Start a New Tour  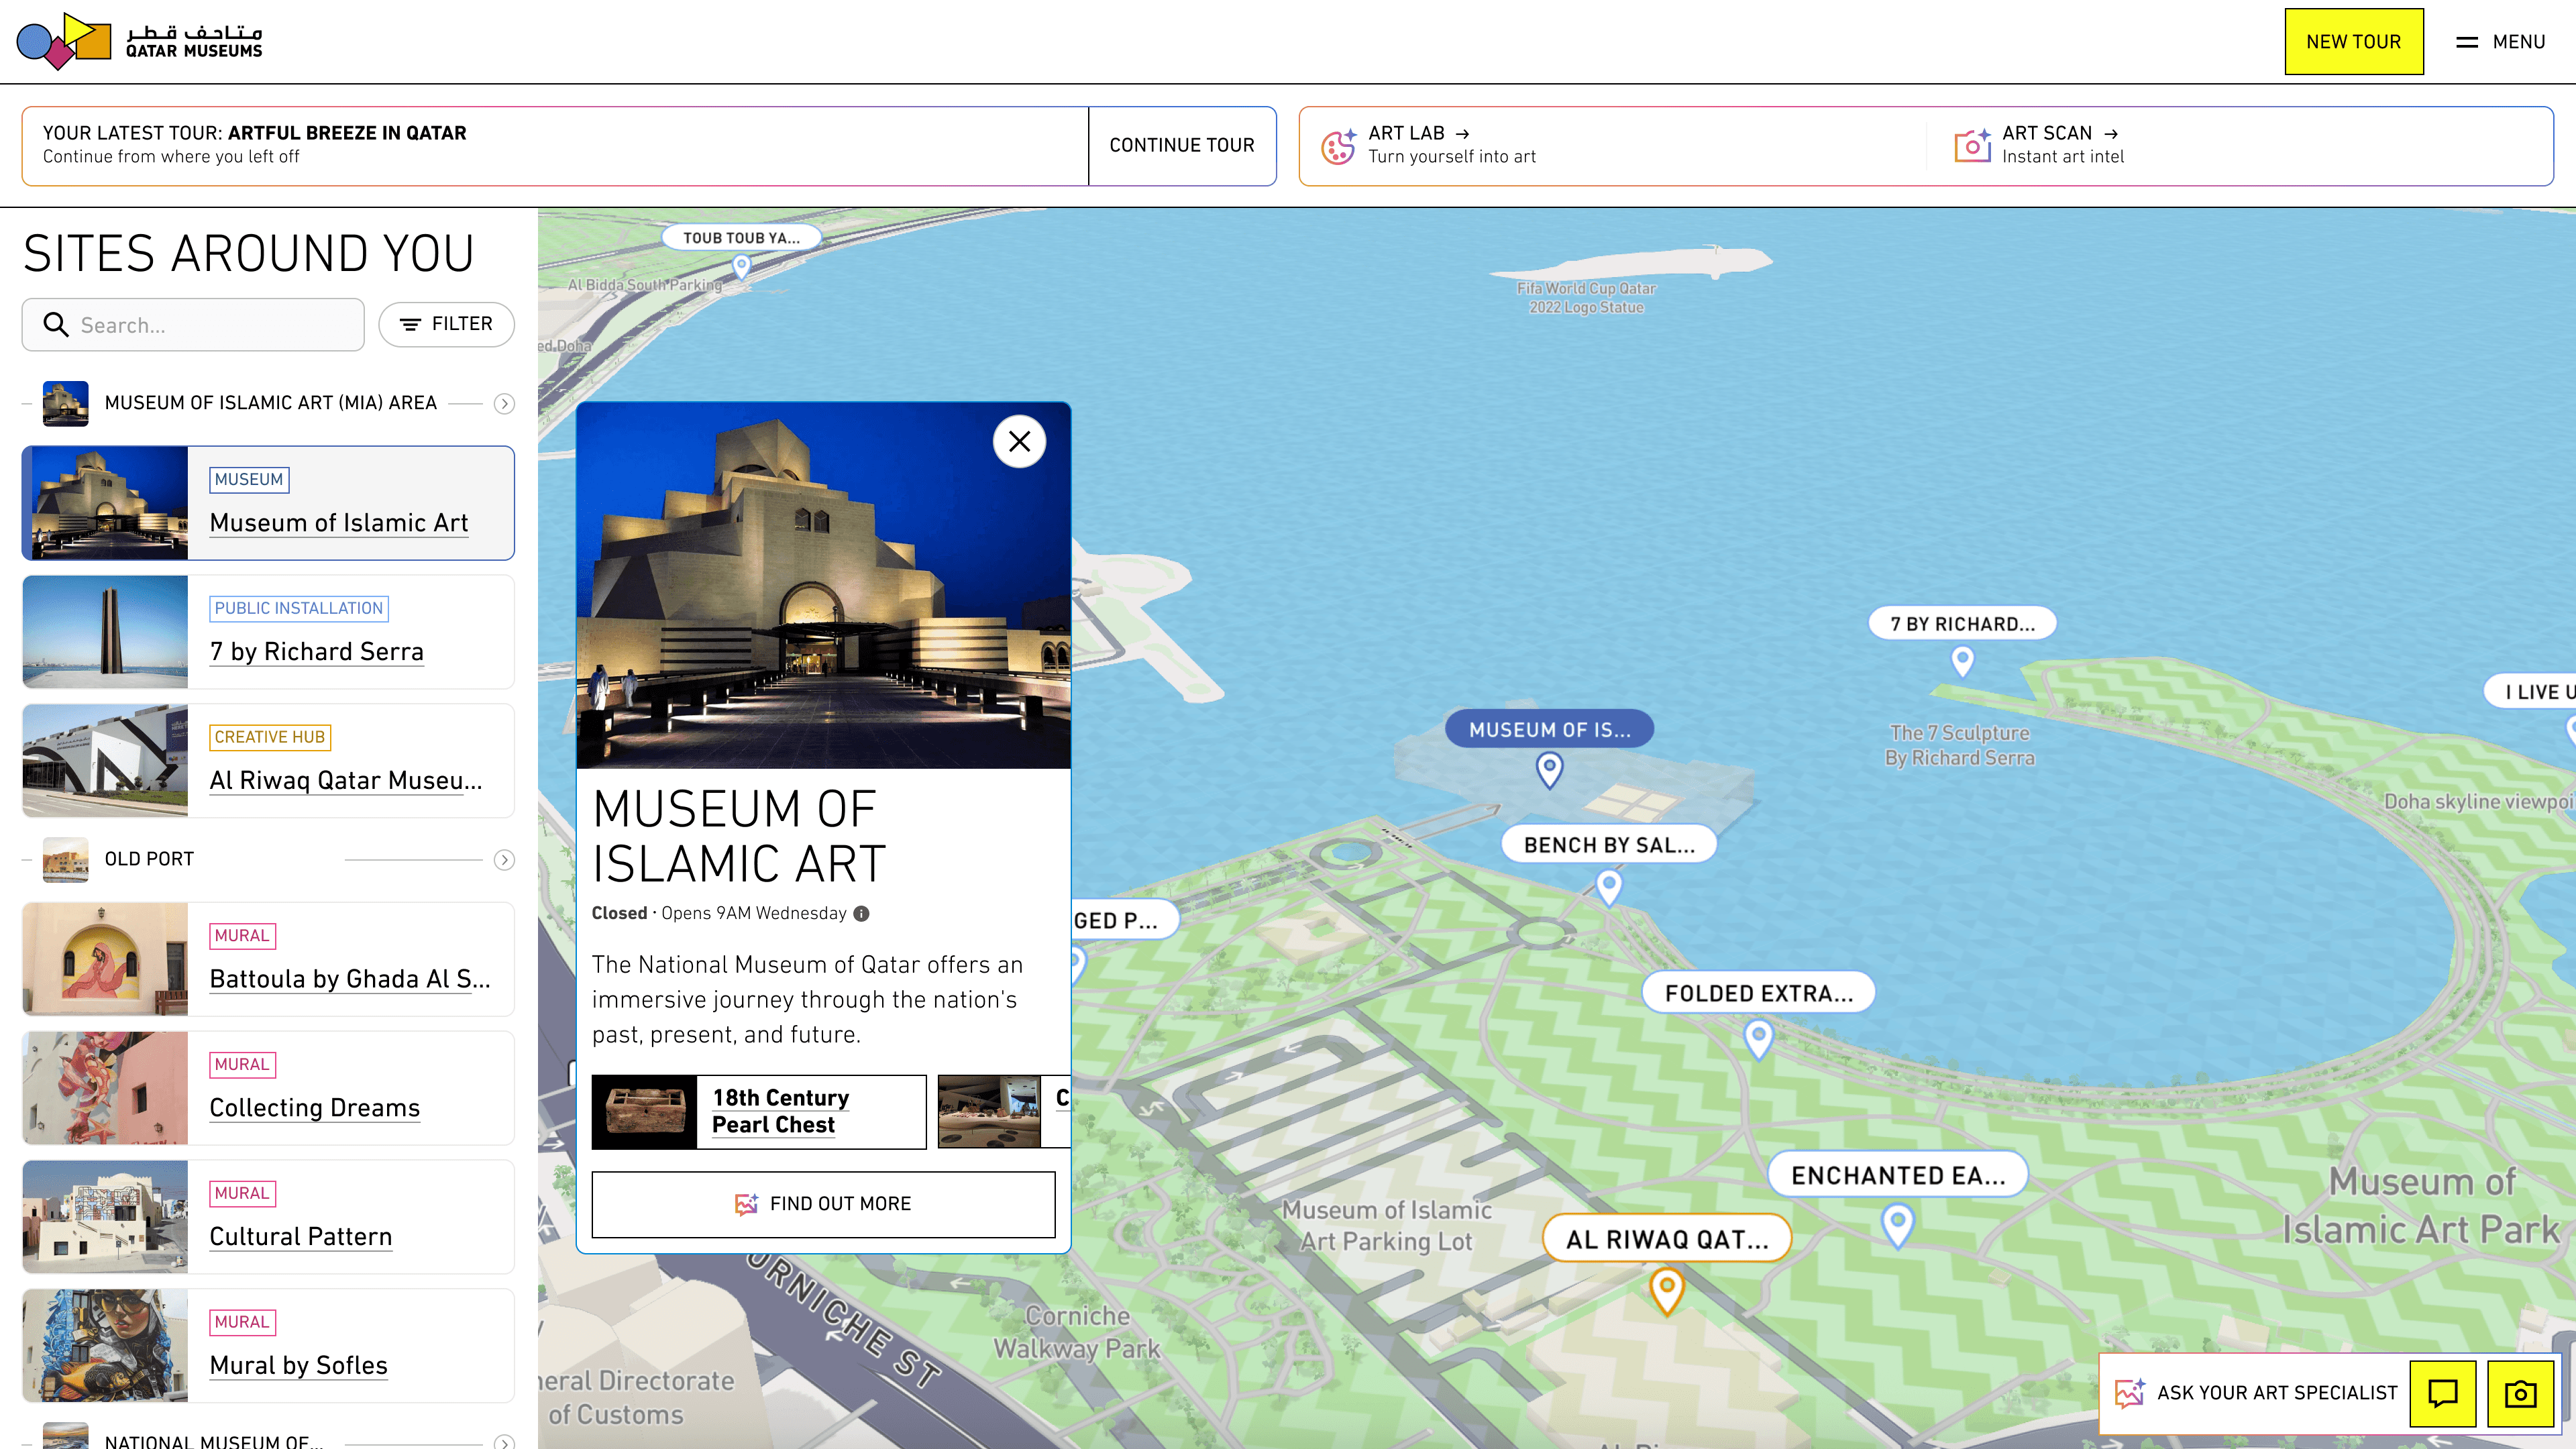(2353, 42)
